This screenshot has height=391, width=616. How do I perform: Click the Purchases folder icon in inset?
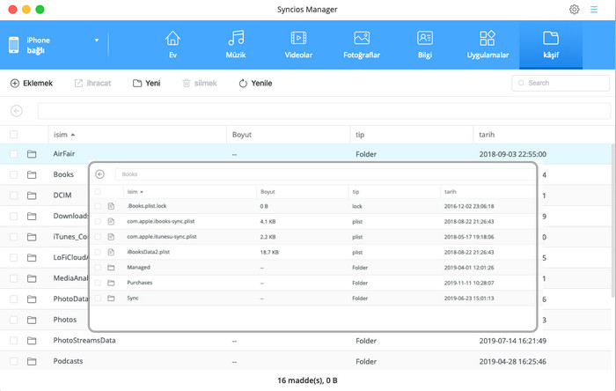111,283
